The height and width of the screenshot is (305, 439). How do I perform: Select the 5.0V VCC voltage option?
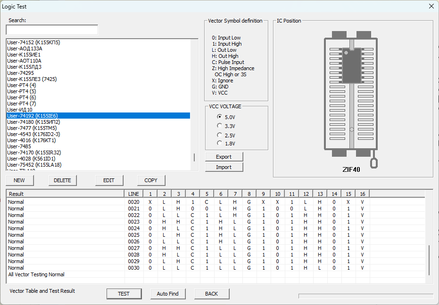coord(219,117)
